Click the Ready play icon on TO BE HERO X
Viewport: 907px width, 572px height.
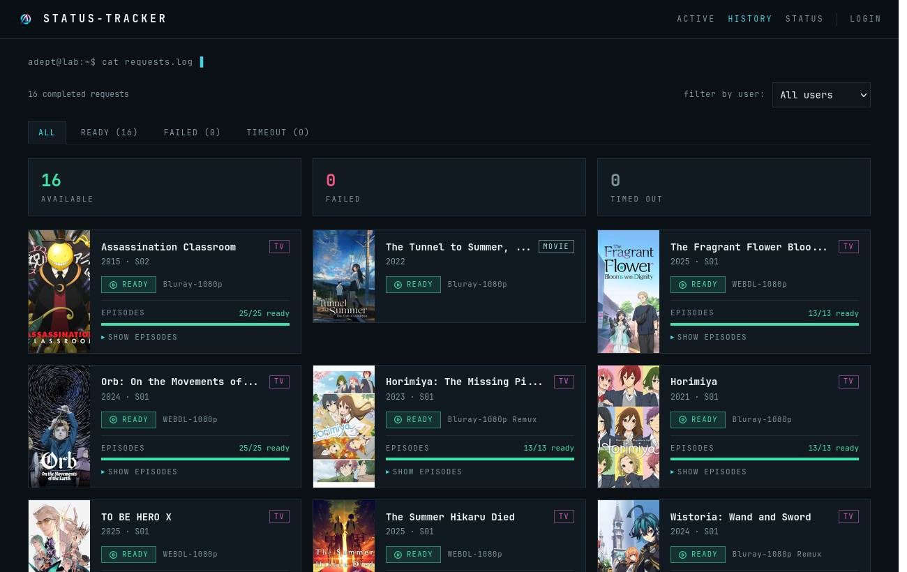(x=113, y=555)
